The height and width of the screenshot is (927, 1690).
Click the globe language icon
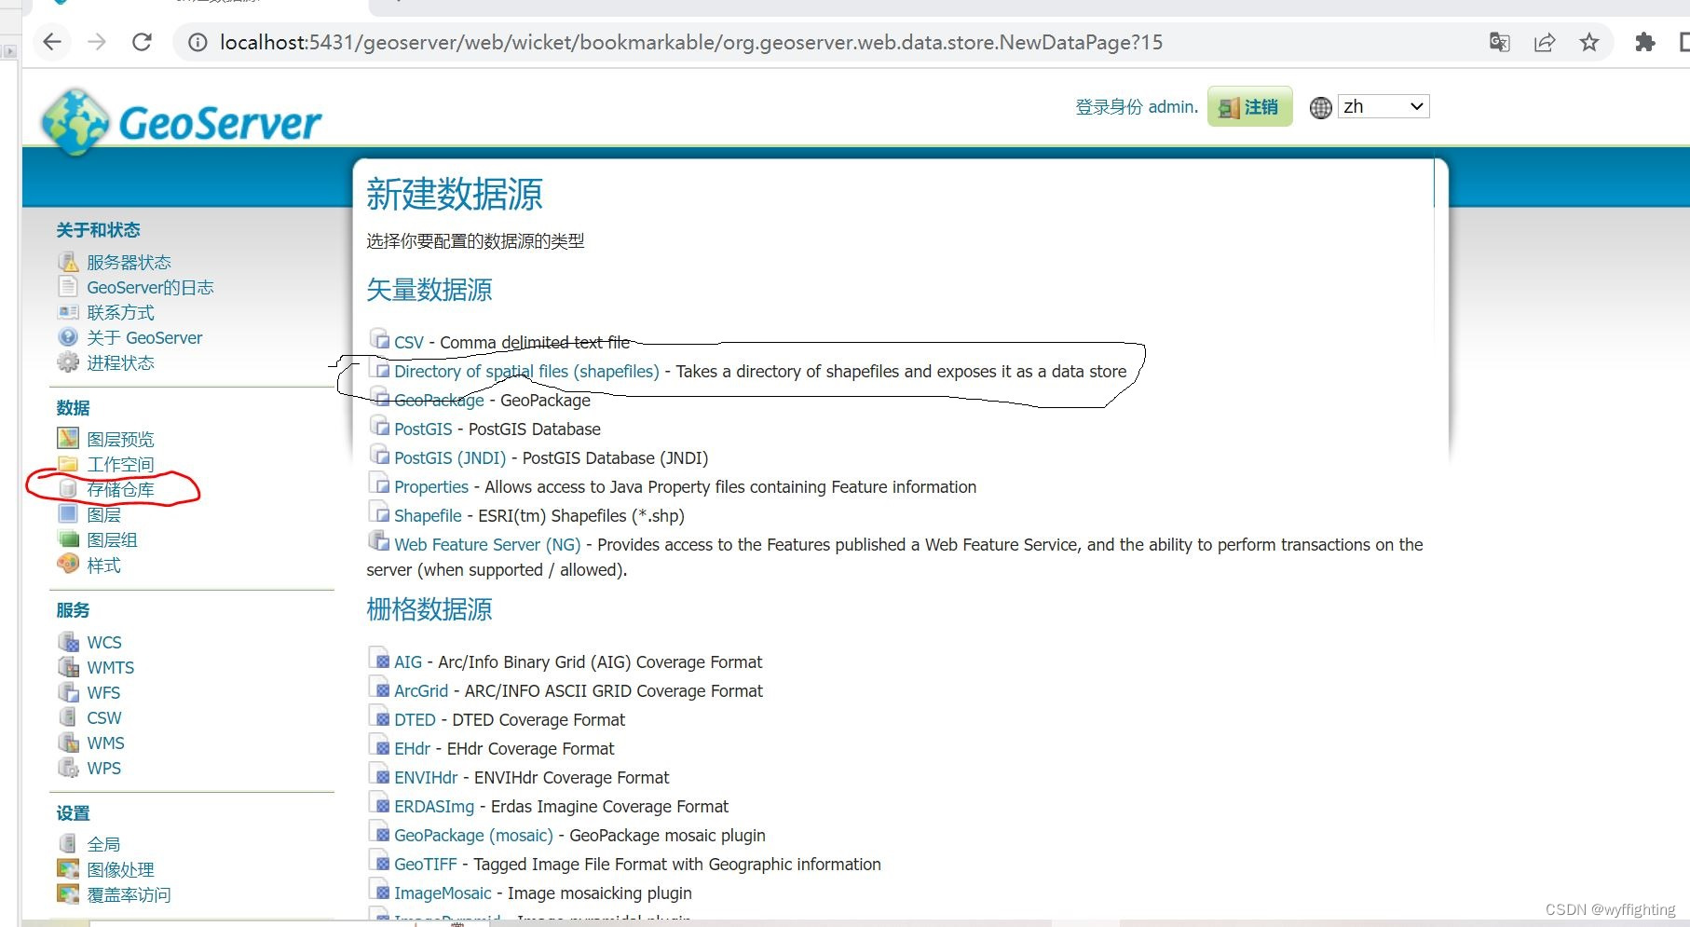pyautogui.click(x=1320, y=108)
